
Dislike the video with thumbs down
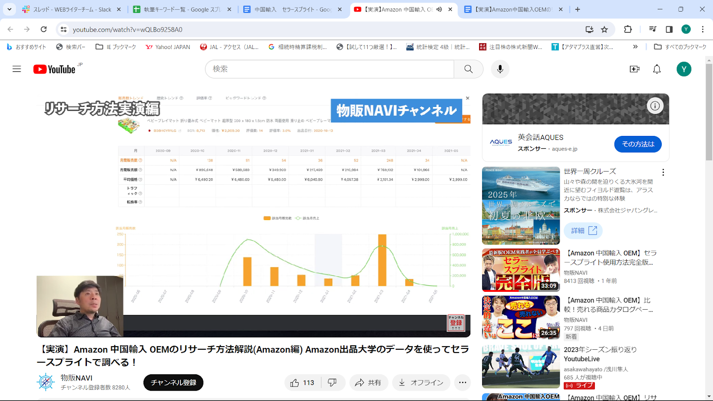332,383
